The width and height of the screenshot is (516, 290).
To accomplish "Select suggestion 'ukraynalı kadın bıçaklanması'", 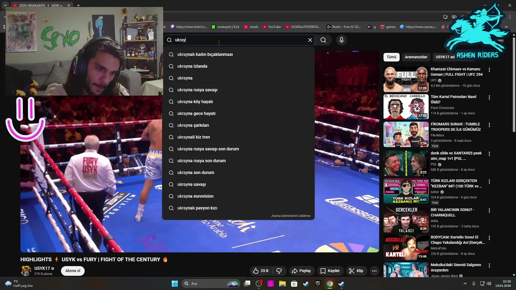I will [238, 54].
